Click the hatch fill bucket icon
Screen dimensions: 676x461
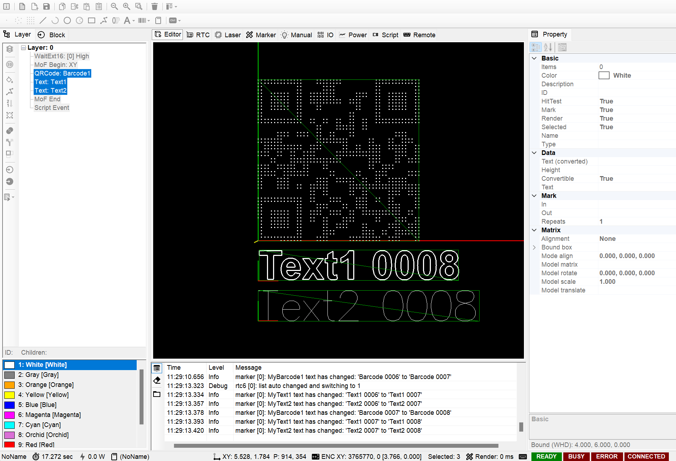10,80
